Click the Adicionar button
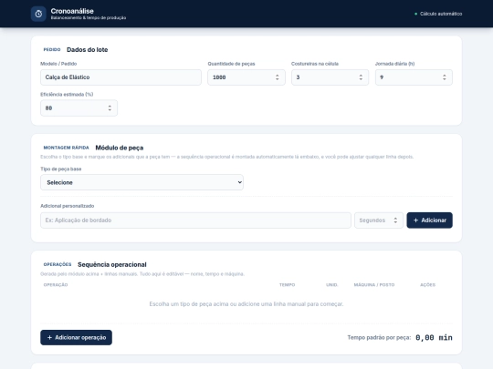 pyautogui.click(x=429, y=220)
